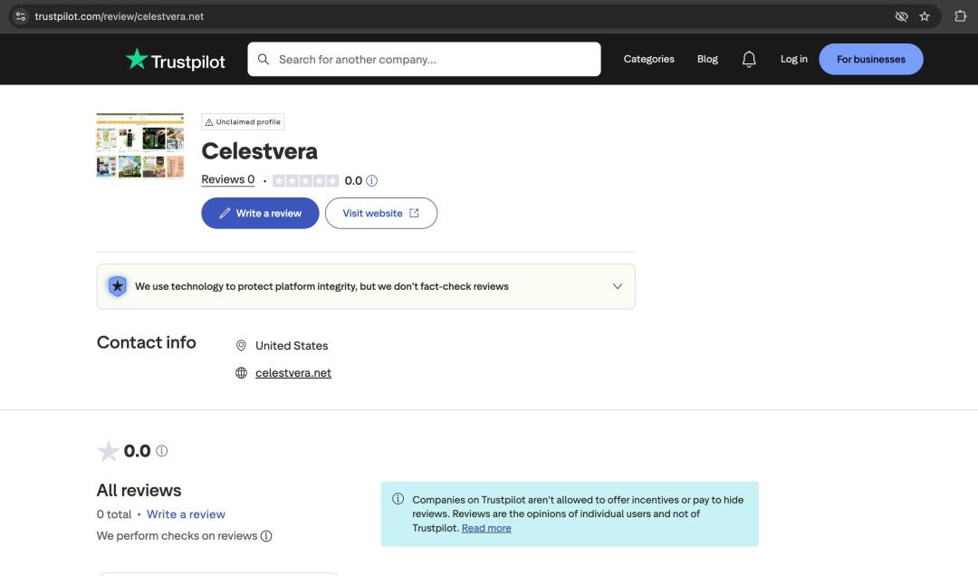Click the '0 total' text
The width and height of the screenshot is (978, 576).
pyautogui.click(x=114, y=514)
